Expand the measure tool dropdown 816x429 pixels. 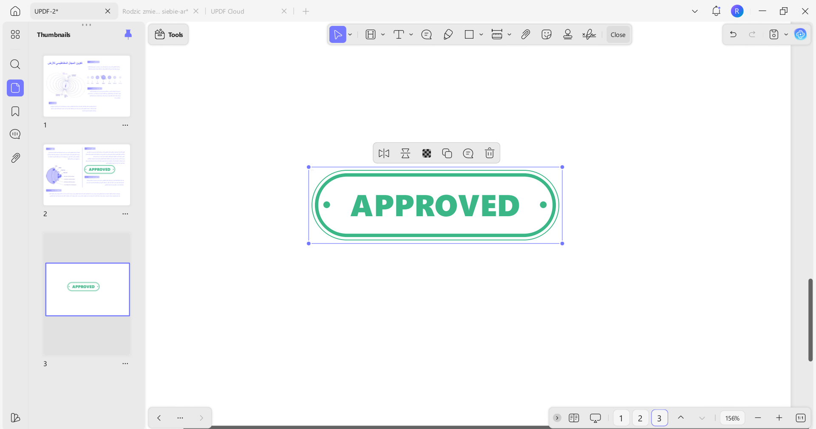[509, 34]
